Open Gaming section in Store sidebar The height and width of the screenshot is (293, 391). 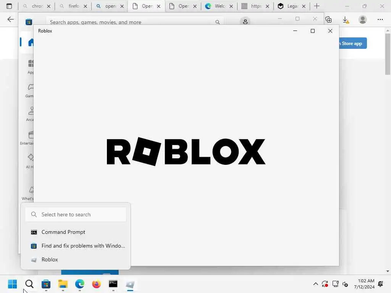click(30, 90)
